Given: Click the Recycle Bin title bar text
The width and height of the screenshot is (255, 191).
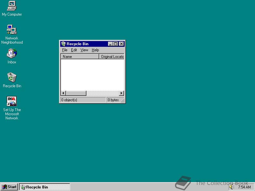Looking at the screenshot, I should click(x=77, y=44).
